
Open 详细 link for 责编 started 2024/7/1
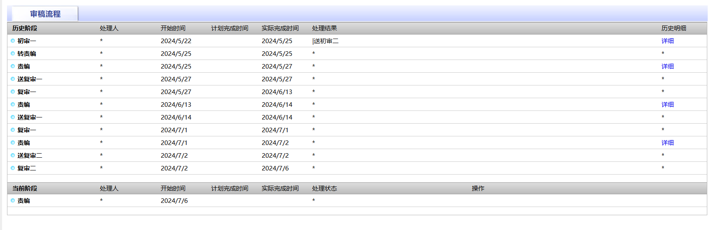[x=667, y=143]
